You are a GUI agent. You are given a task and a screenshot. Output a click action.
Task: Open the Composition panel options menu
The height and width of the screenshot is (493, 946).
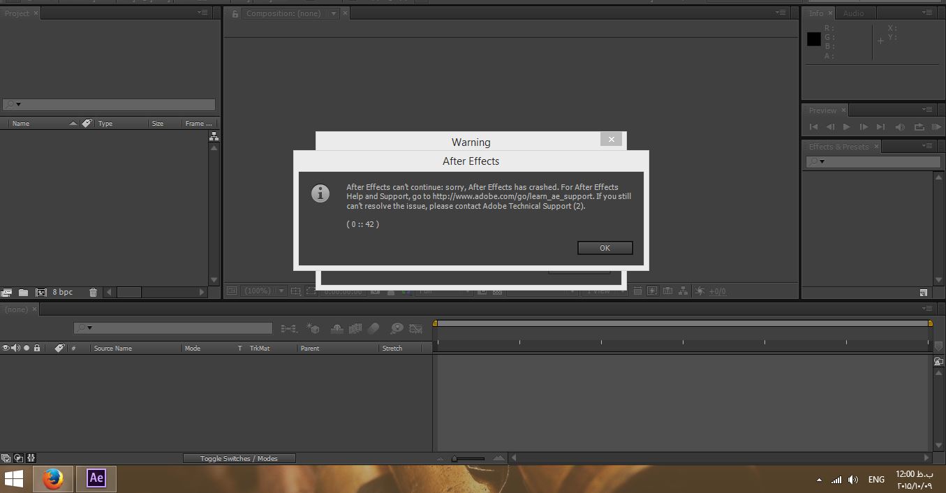[781, 13]
